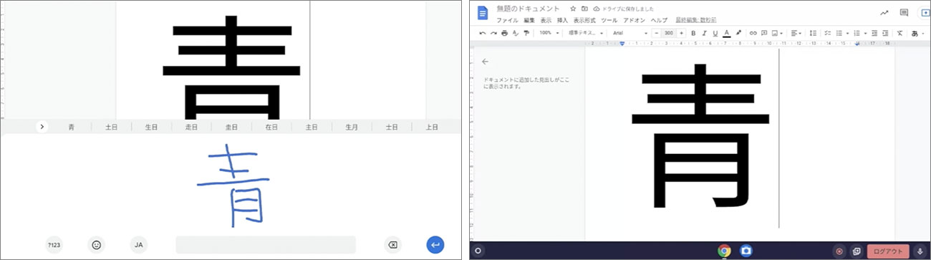This screenshot has height=260, width=931.
Task: Open the あ input tools dropdown
Action: tap(917, 33)
